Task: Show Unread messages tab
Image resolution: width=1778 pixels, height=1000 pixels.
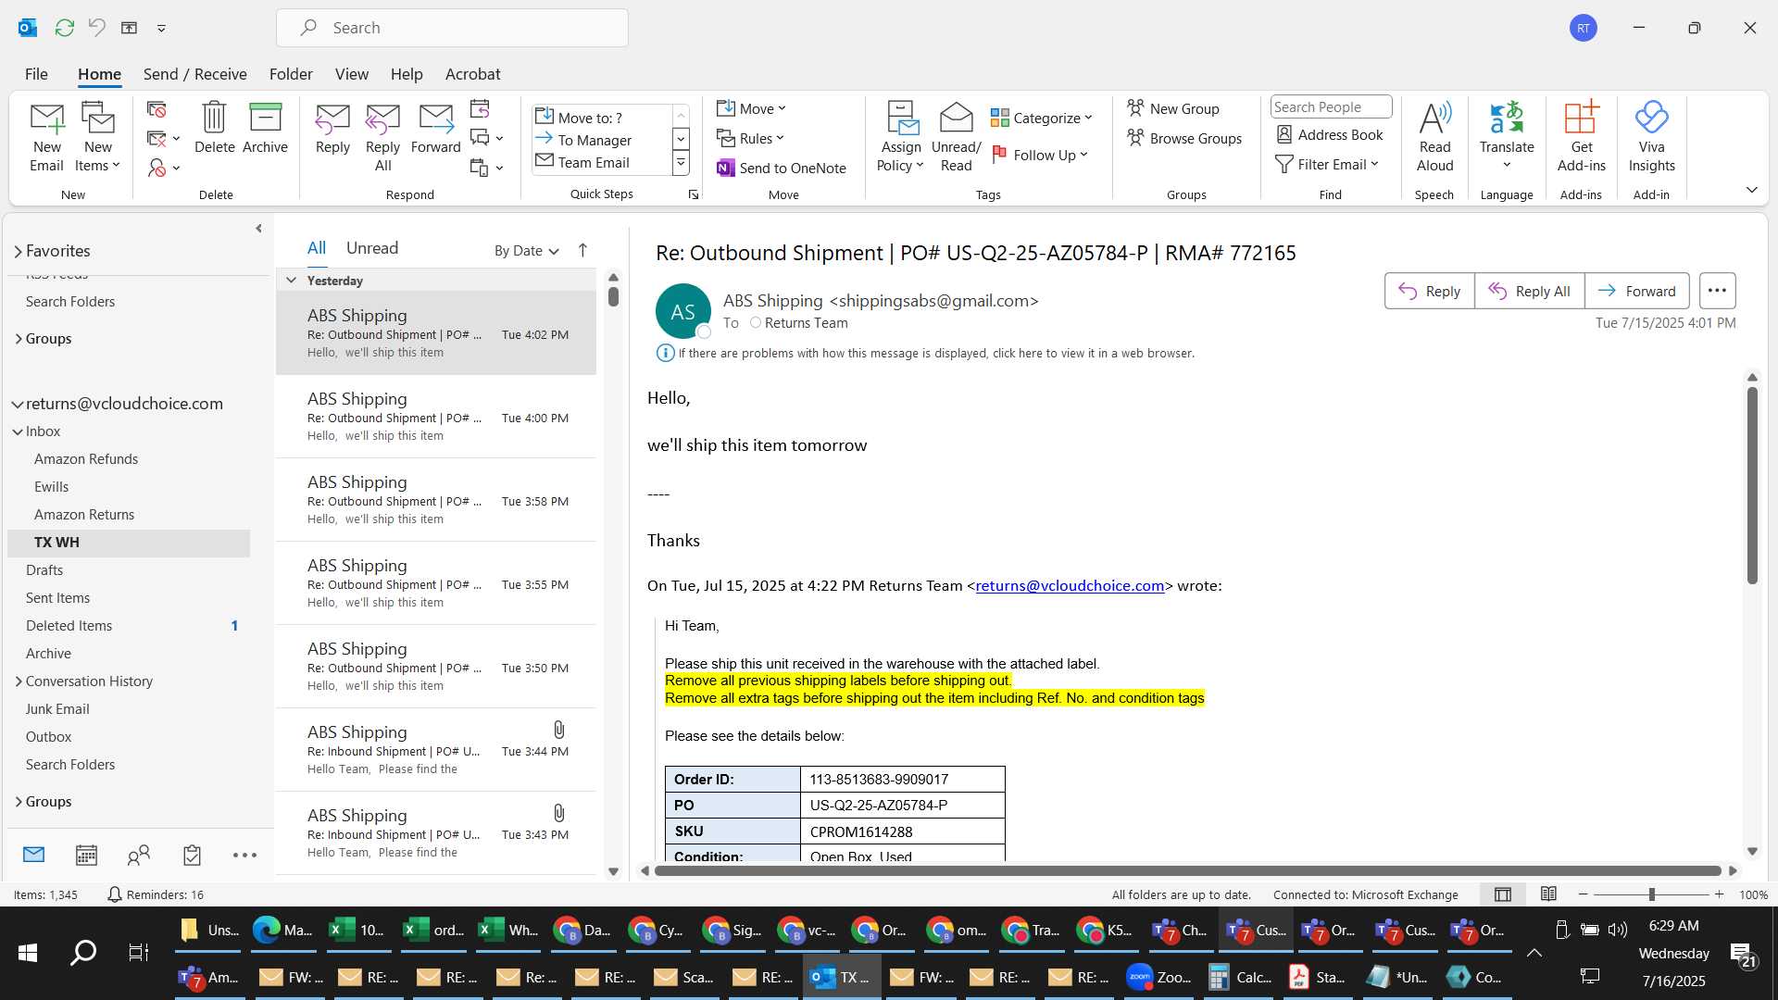Action: [x=371, y=248]
